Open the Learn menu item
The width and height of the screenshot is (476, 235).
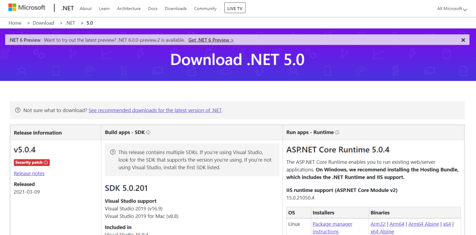(104, 9)
